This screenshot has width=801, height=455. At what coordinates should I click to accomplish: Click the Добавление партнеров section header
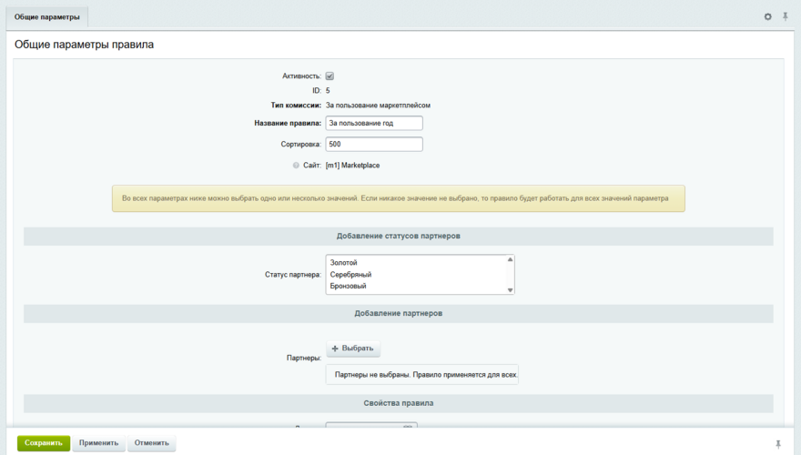click(x=398, y=314)
